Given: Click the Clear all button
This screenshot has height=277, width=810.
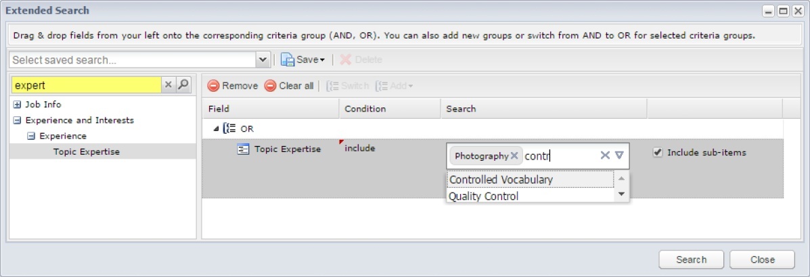Looking at the screenshot, I should pos(289,86).
